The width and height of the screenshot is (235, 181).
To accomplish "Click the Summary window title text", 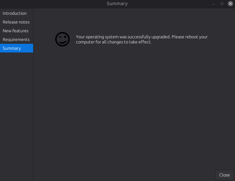I will (x=117, y=4).
